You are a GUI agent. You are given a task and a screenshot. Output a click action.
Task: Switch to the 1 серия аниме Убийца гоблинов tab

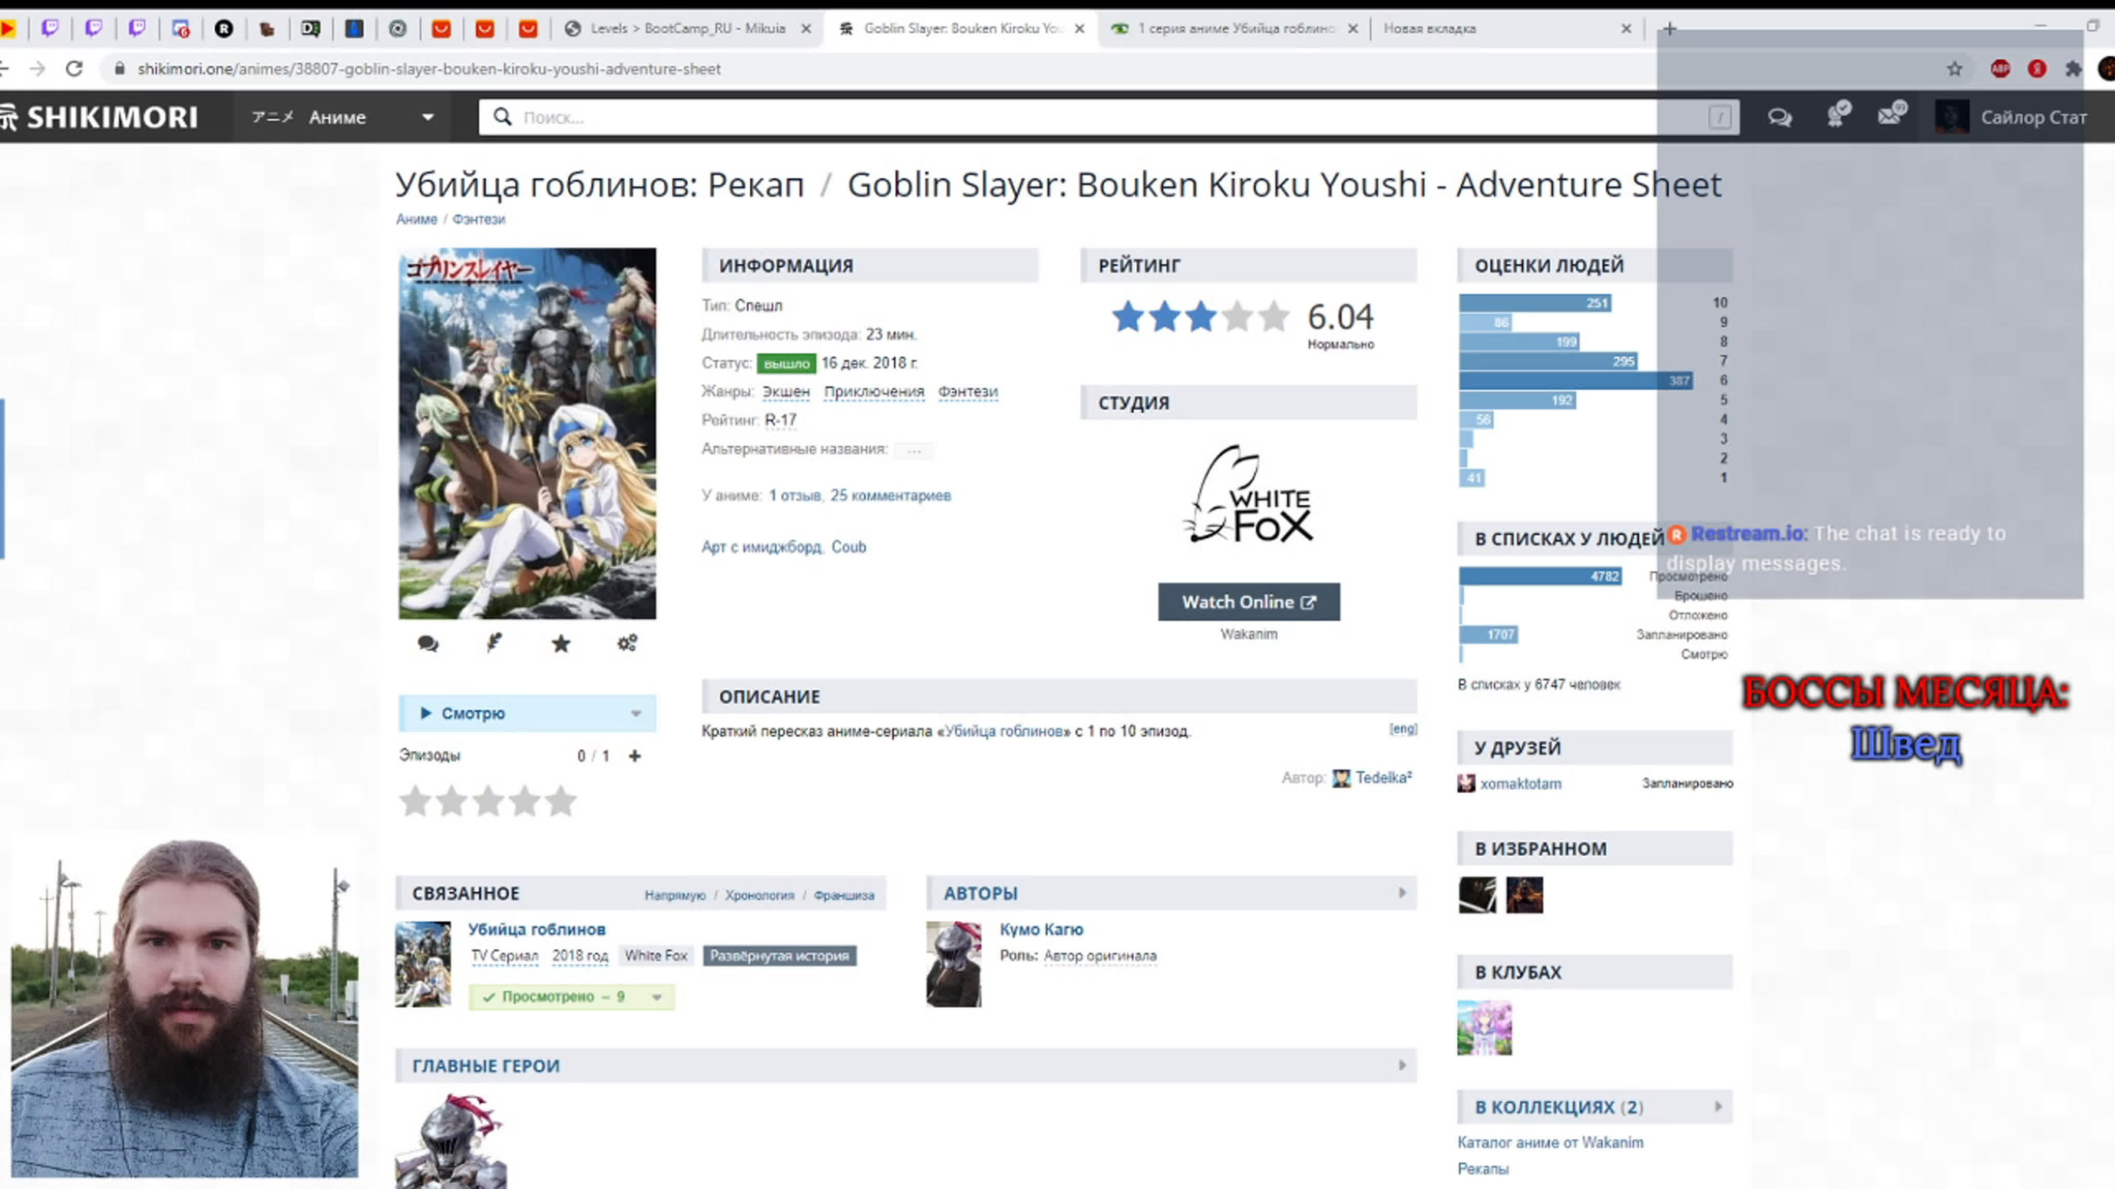1234,29
